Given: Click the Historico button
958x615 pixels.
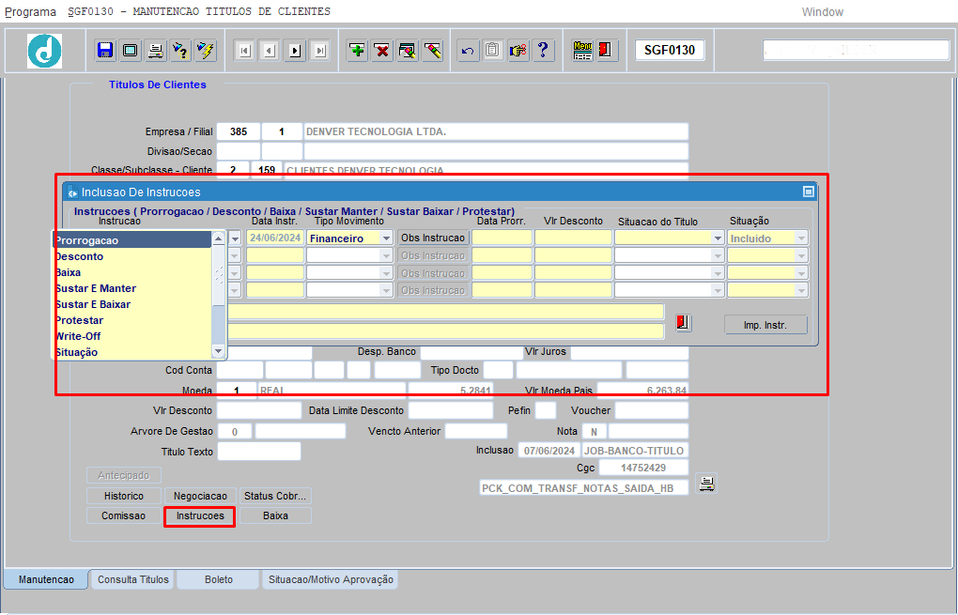Looking at the screenshot, I should click(x=123, y=495).
